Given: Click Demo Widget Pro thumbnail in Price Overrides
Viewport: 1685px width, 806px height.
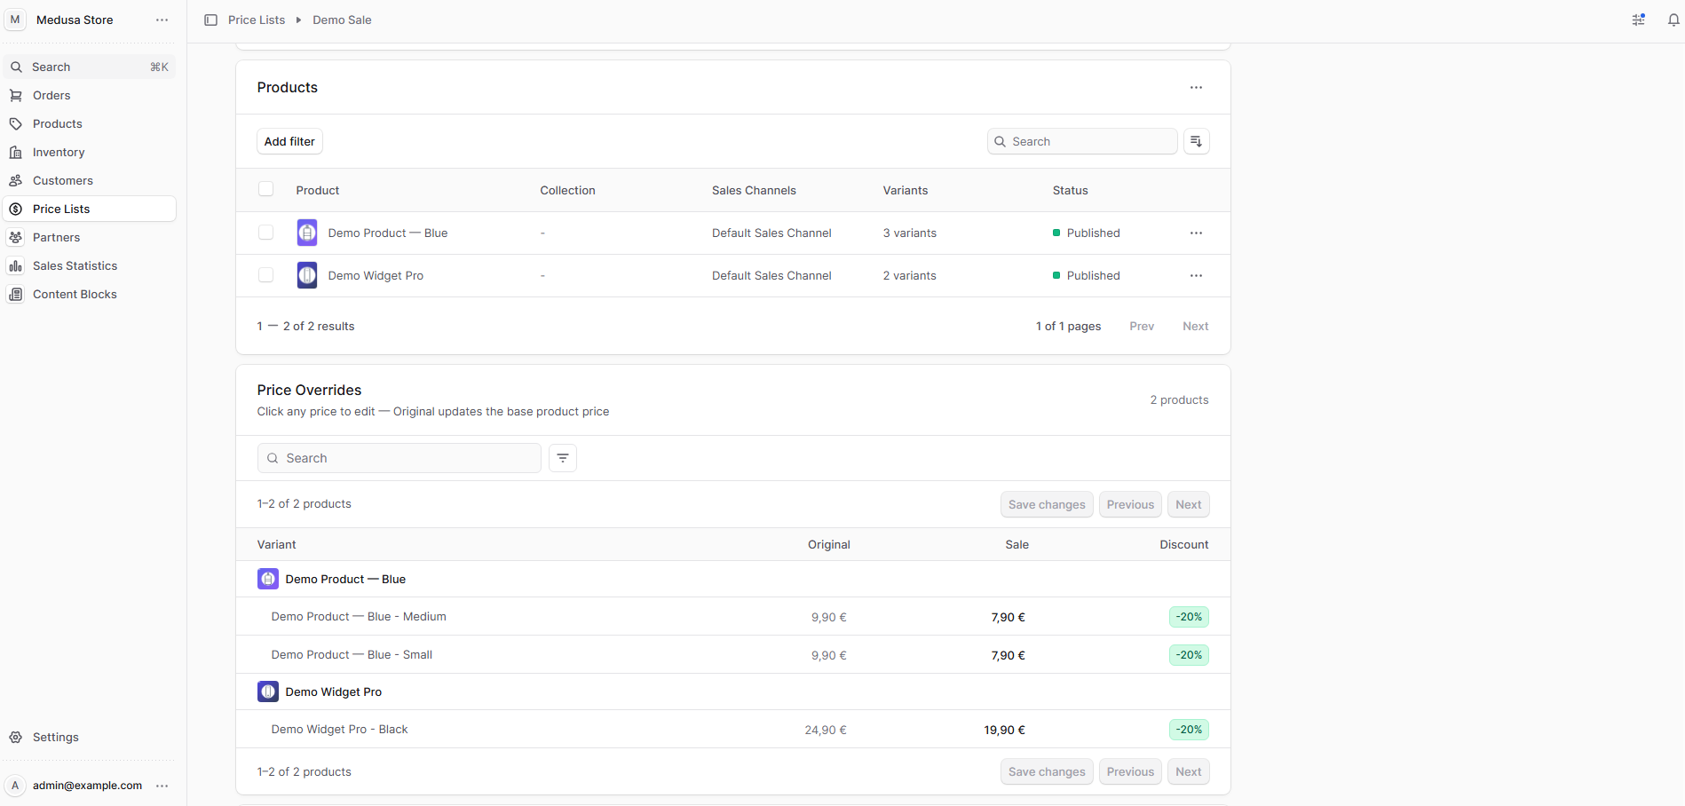Looking at the screenshot, I should [268, 691].
